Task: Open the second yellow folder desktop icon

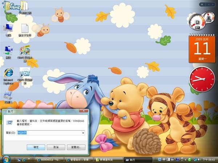Action: tap(25, 8)
